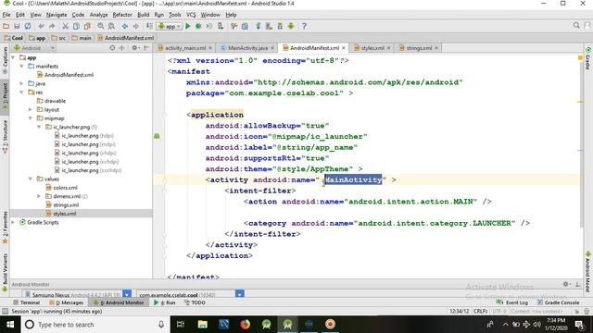Screen dimensions: 593x333
Task: Click the Make Project icon
Action: click(x=149, y=26)
